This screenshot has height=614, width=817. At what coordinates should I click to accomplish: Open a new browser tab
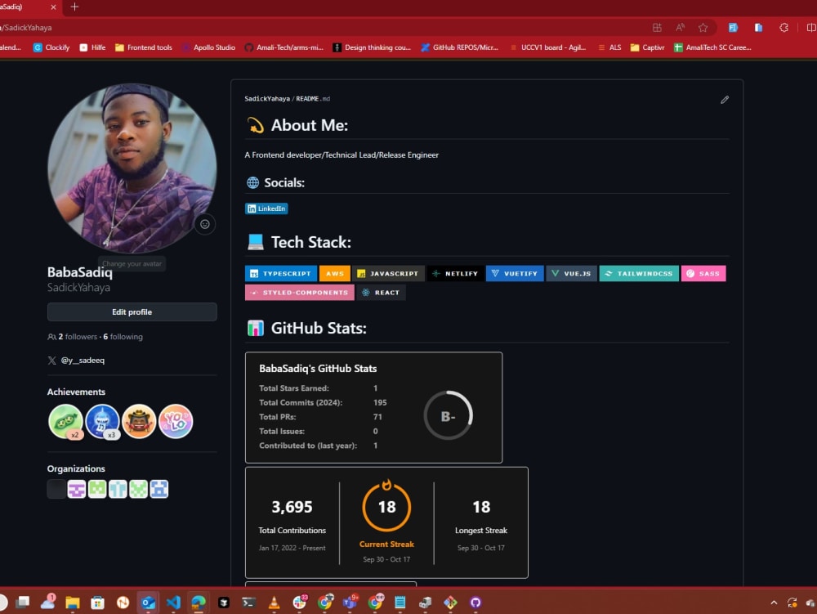tap(74, 7)
